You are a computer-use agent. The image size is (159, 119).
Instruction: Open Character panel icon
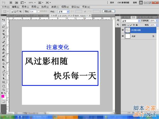(118, 20)
